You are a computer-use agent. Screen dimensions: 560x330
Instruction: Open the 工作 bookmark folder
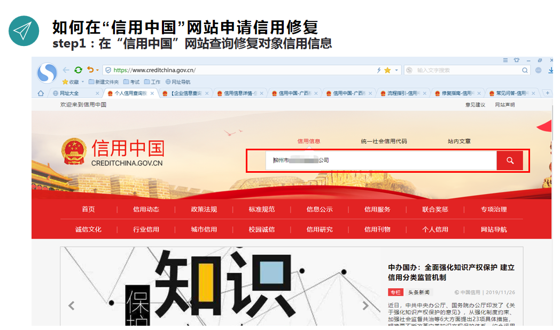coord(152,82)
